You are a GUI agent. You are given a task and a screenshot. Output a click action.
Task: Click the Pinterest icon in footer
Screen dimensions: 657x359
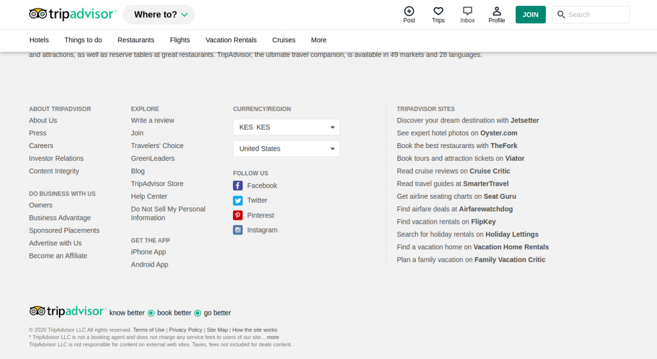pyautogui.click(x=238, y=215)
